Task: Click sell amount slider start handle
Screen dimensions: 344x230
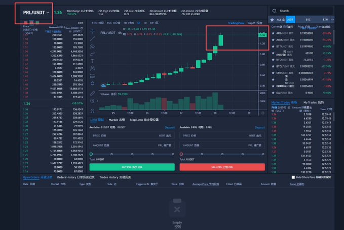Action: click(x=181, y=154)
